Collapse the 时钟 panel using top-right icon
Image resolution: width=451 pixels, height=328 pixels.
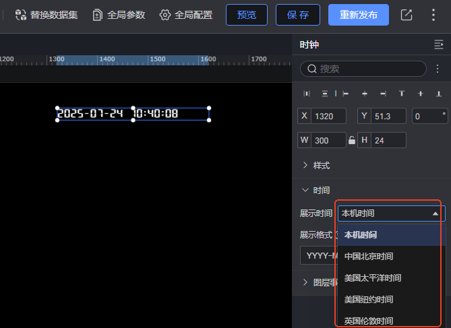click(439, 44)
